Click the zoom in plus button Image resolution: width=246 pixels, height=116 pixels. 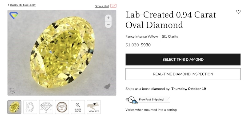(108, 18)
